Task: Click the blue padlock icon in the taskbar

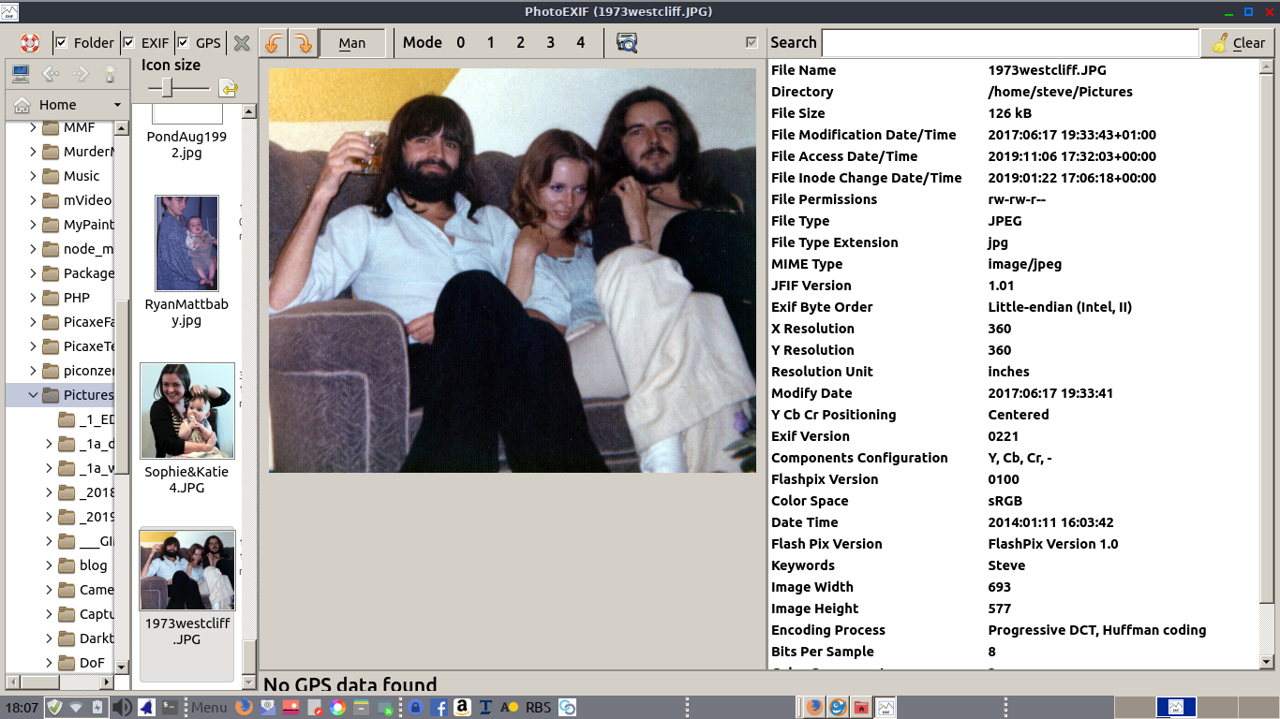Action: pyautogui.click(x=415, y=708)
